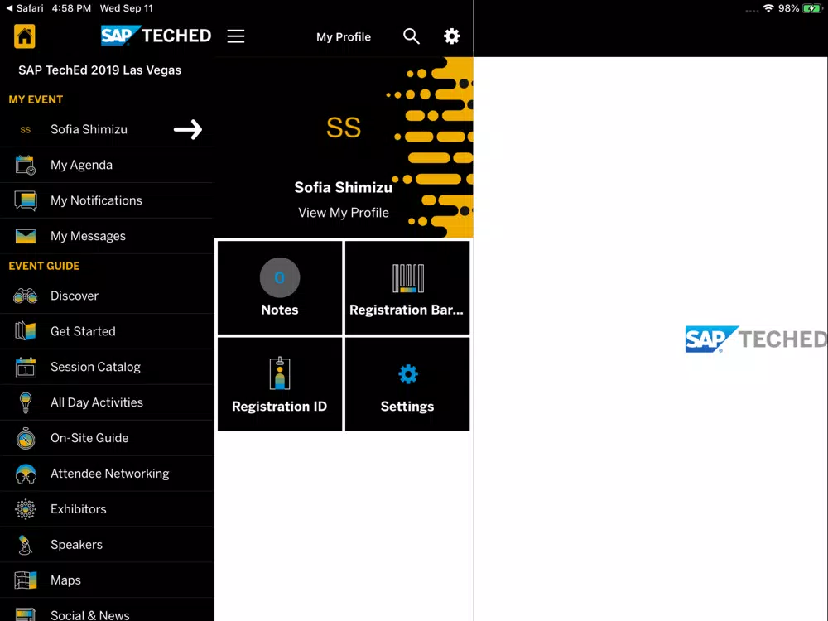828x621 pixels.
Task: Select Get Started in Event Guide
Action: click(x=107, y=331)
